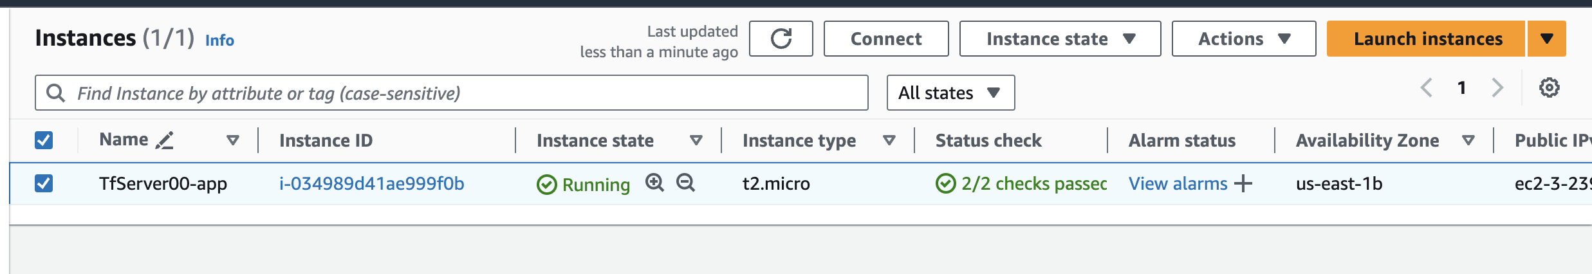This screenshot has width=1592, height=274.
Task: Click the Find Instance search field
Action: pos(450,93)
